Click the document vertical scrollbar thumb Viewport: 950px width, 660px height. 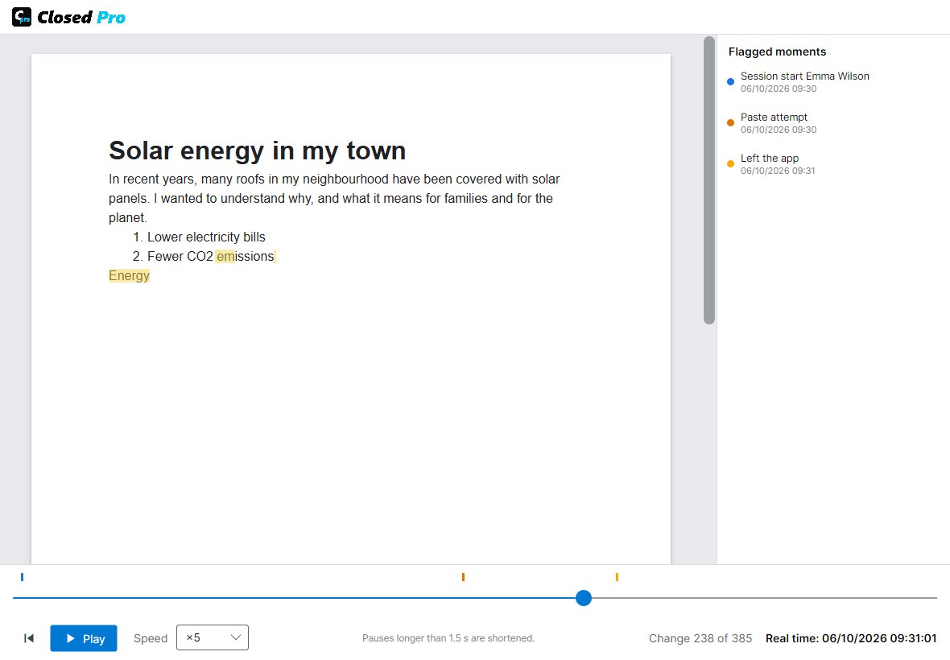pos(708,180)
